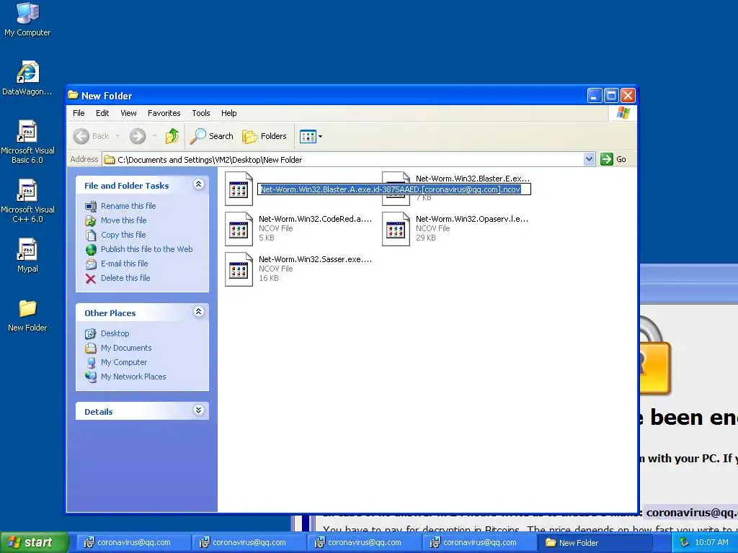Click E-mail this file link
Screen dimensions: 738x553
click(x=124, y=264)
